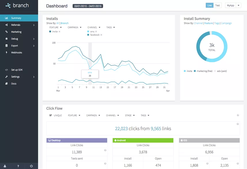The image size is (247, 169).
Task: Remove the sms channel filter
Action: coord(96,32)
